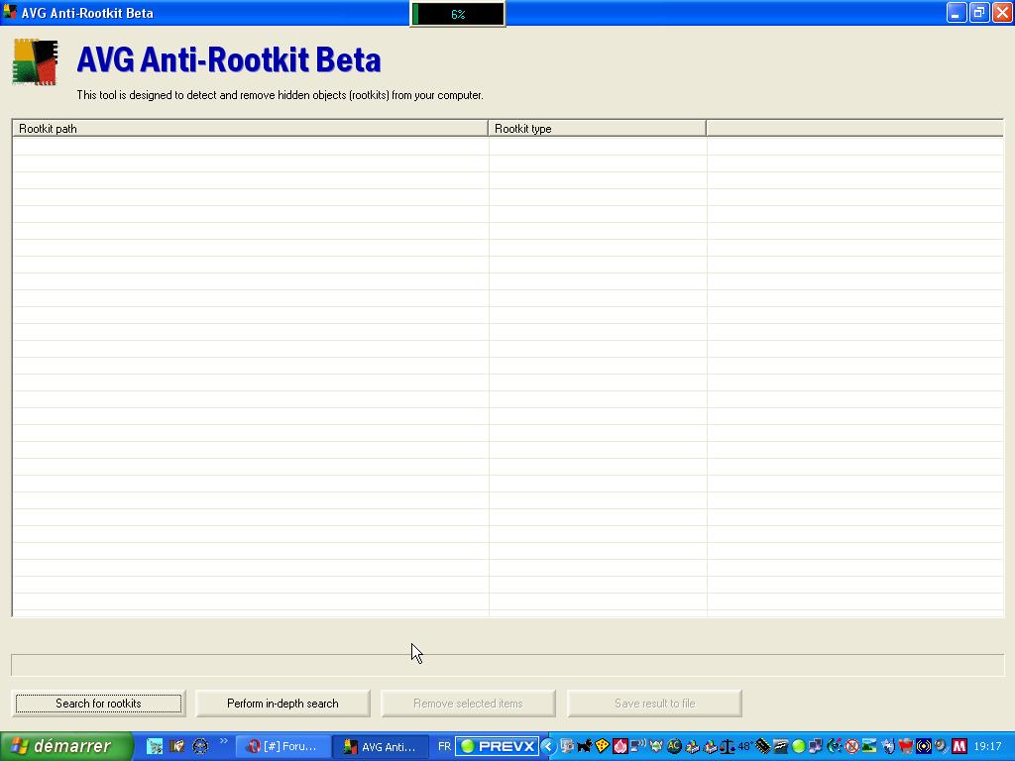Click the red M icon in system tray
1015x761 pixels.
coord(959,746)
